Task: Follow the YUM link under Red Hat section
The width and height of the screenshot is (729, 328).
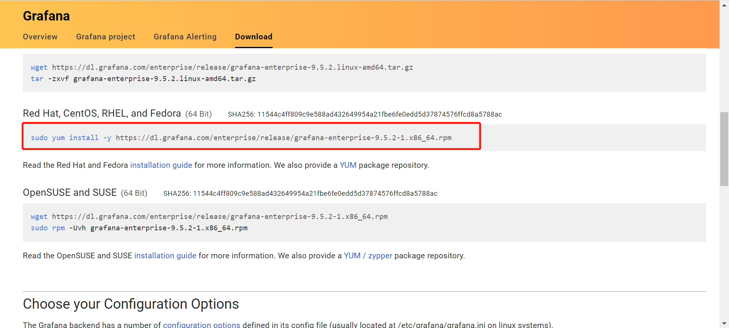Action: pyautogui.click(x=348, y=165)
